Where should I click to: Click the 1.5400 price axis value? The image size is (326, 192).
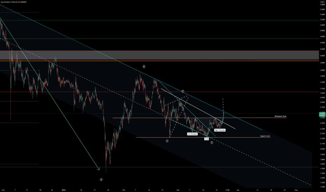coord(323,187)
